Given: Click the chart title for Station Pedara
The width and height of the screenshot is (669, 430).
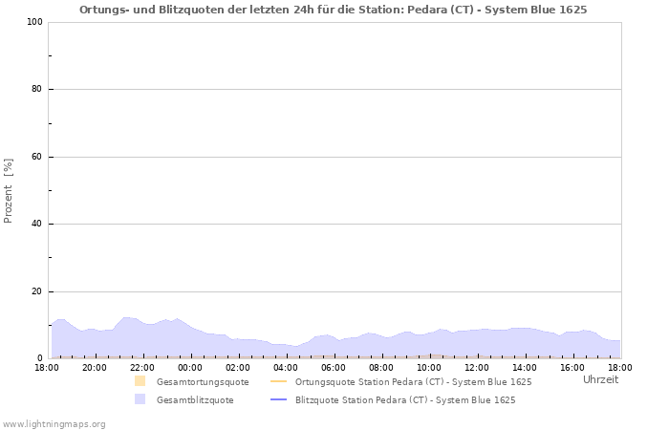Looking at the screenshot, I should [334, 9].
